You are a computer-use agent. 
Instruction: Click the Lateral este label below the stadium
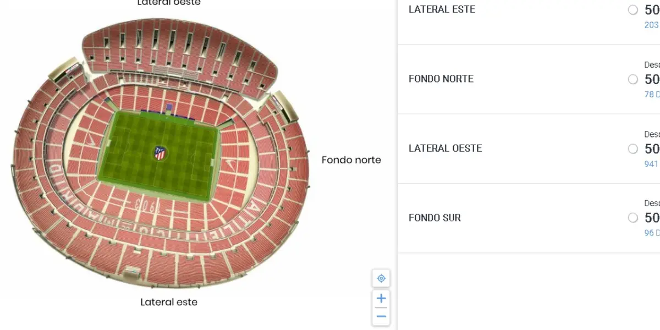pos(169,301)
